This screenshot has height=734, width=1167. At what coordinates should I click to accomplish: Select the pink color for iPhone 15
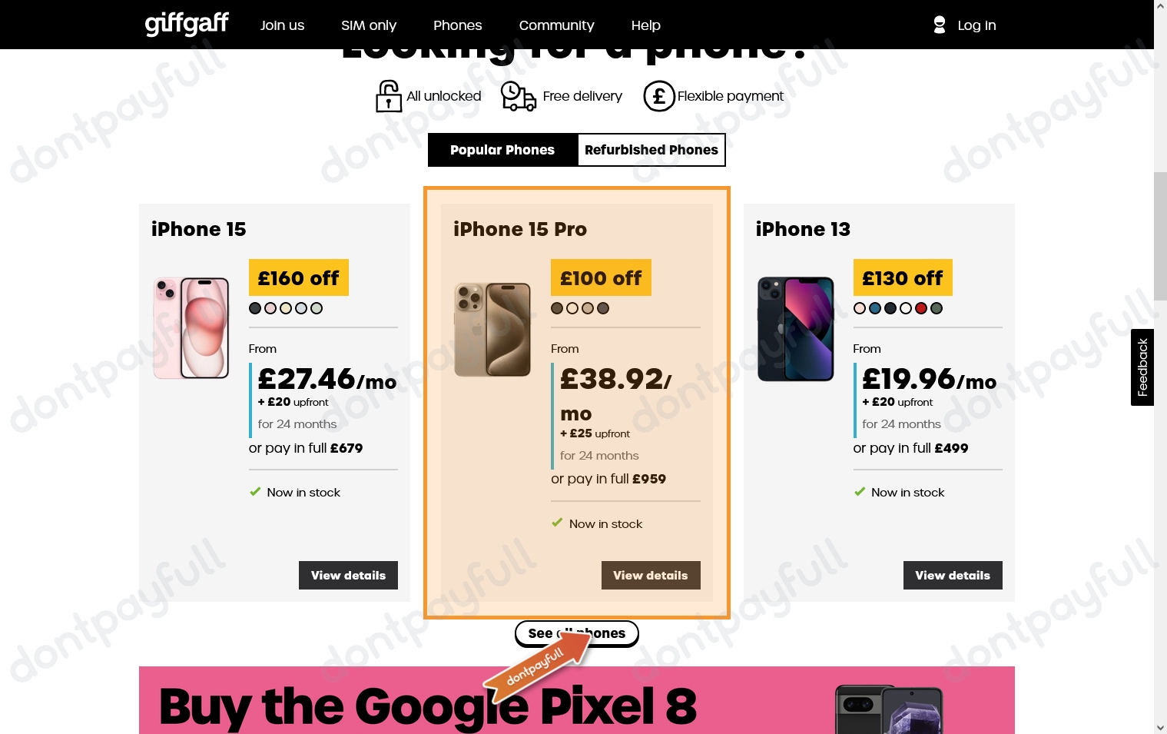(x=270, y=307)
